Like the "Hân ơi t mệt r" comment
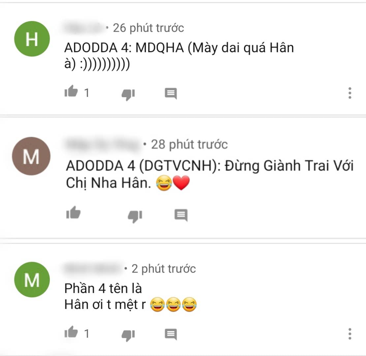The image size is (366, 356). click(x=71, y=332)
